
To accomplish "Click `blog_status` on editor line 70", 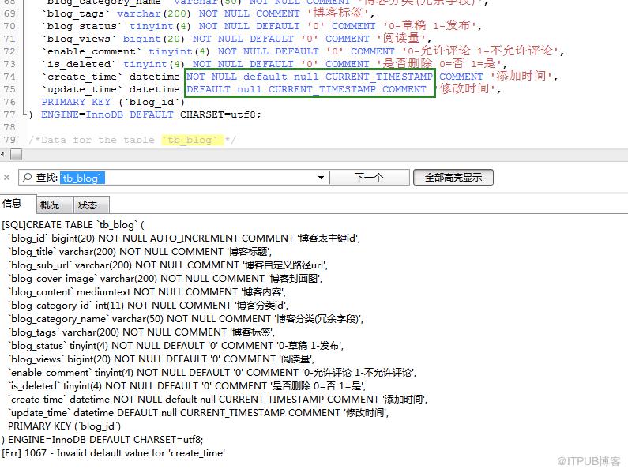I will coord(82,26).
